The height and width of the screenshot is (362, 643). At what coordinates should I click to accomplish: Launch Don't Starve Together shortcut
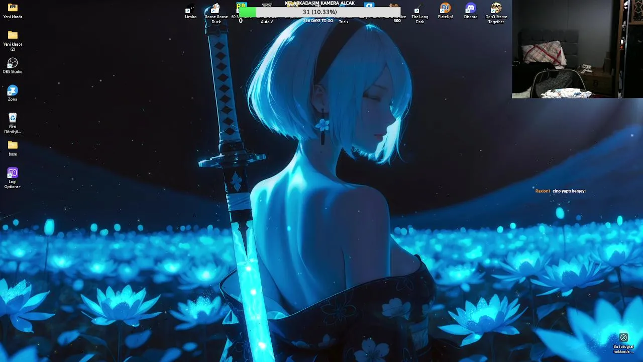point(496,13)
